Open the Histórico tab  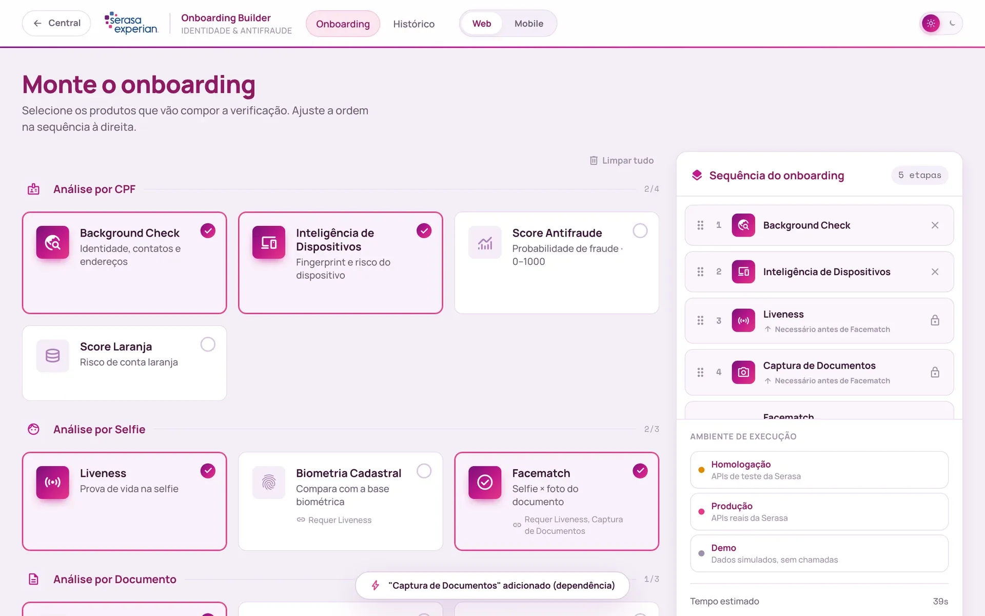coord(413,24)
